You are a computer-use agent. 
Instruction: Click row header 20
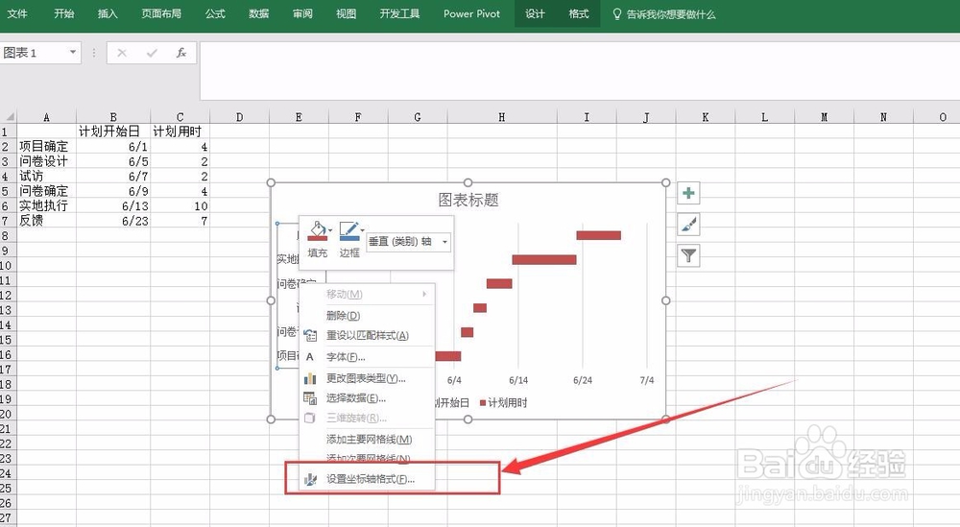(7, 415)
